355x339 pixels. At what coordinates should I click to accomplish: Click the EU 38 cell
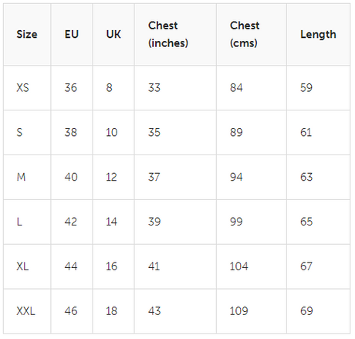click(71, 132)
